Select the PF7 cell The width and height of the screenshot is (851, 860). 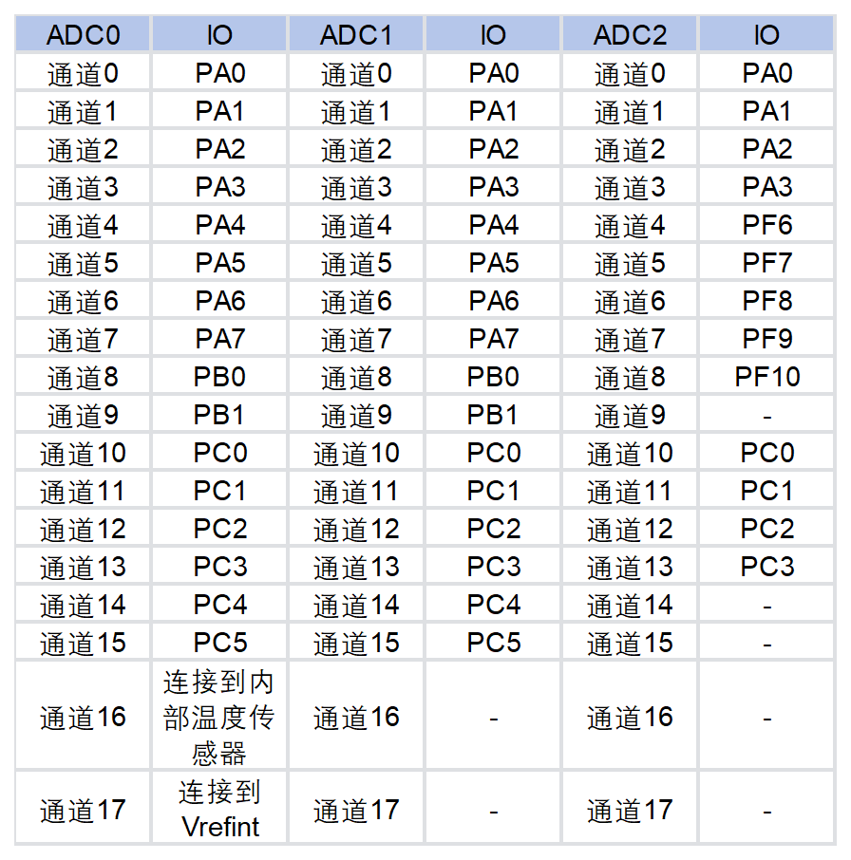coord(766,262)
